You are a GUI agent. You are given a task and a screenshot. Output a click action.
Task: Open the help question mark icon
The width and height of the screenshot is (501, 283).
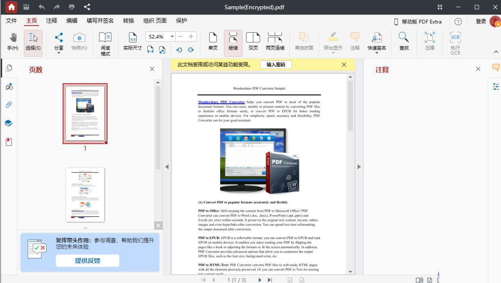(458, 21)
